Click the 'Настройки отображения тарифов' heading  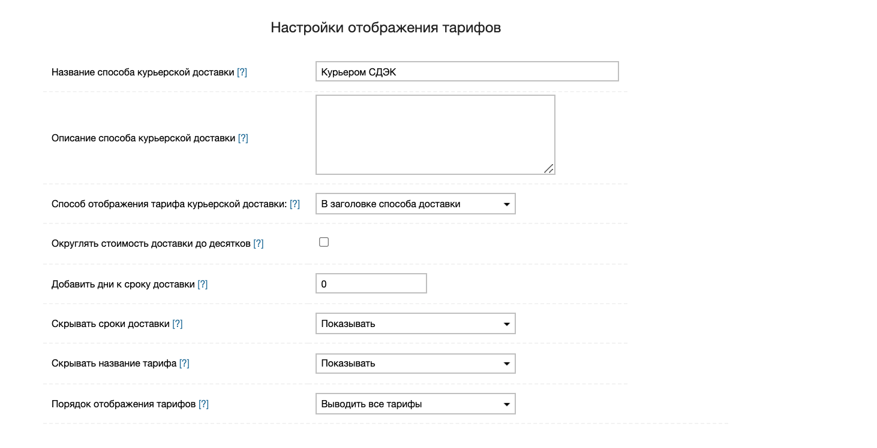[385, 28]
